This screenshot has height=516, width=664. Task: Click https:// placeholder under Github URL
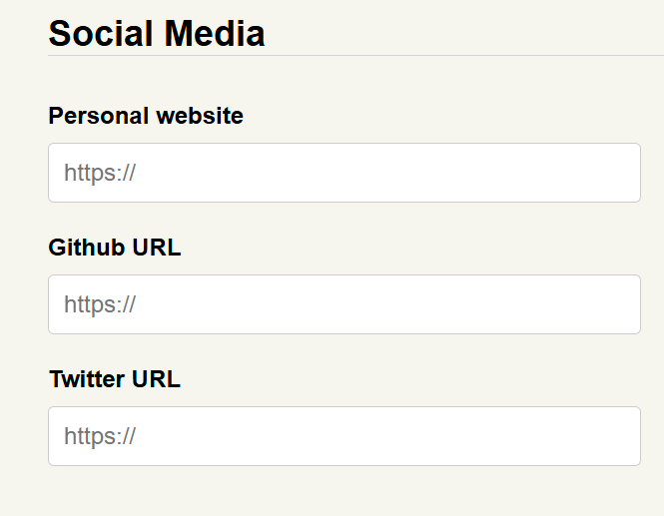[x=100, y=304]
